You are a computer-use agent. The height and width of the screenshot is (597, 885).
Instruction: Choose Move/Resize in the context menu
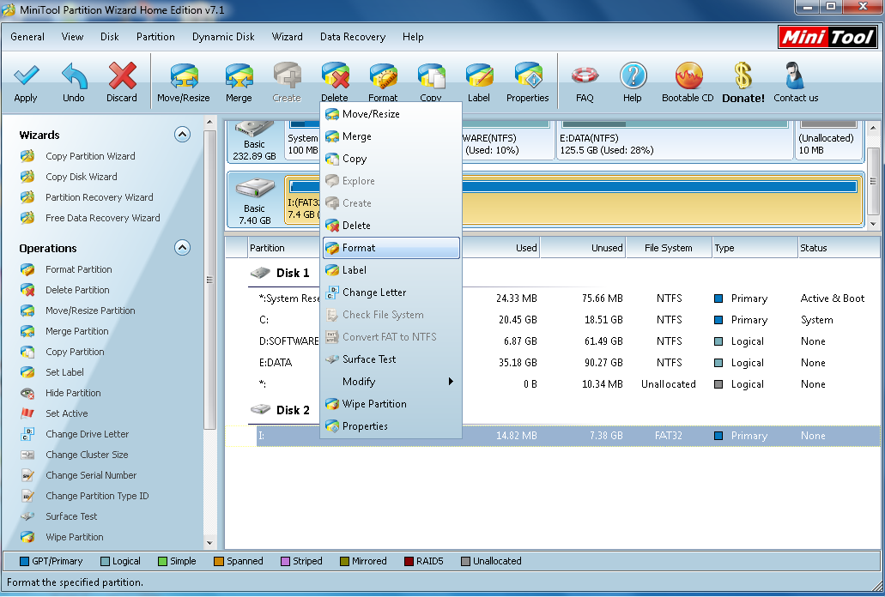click(391, 114)
